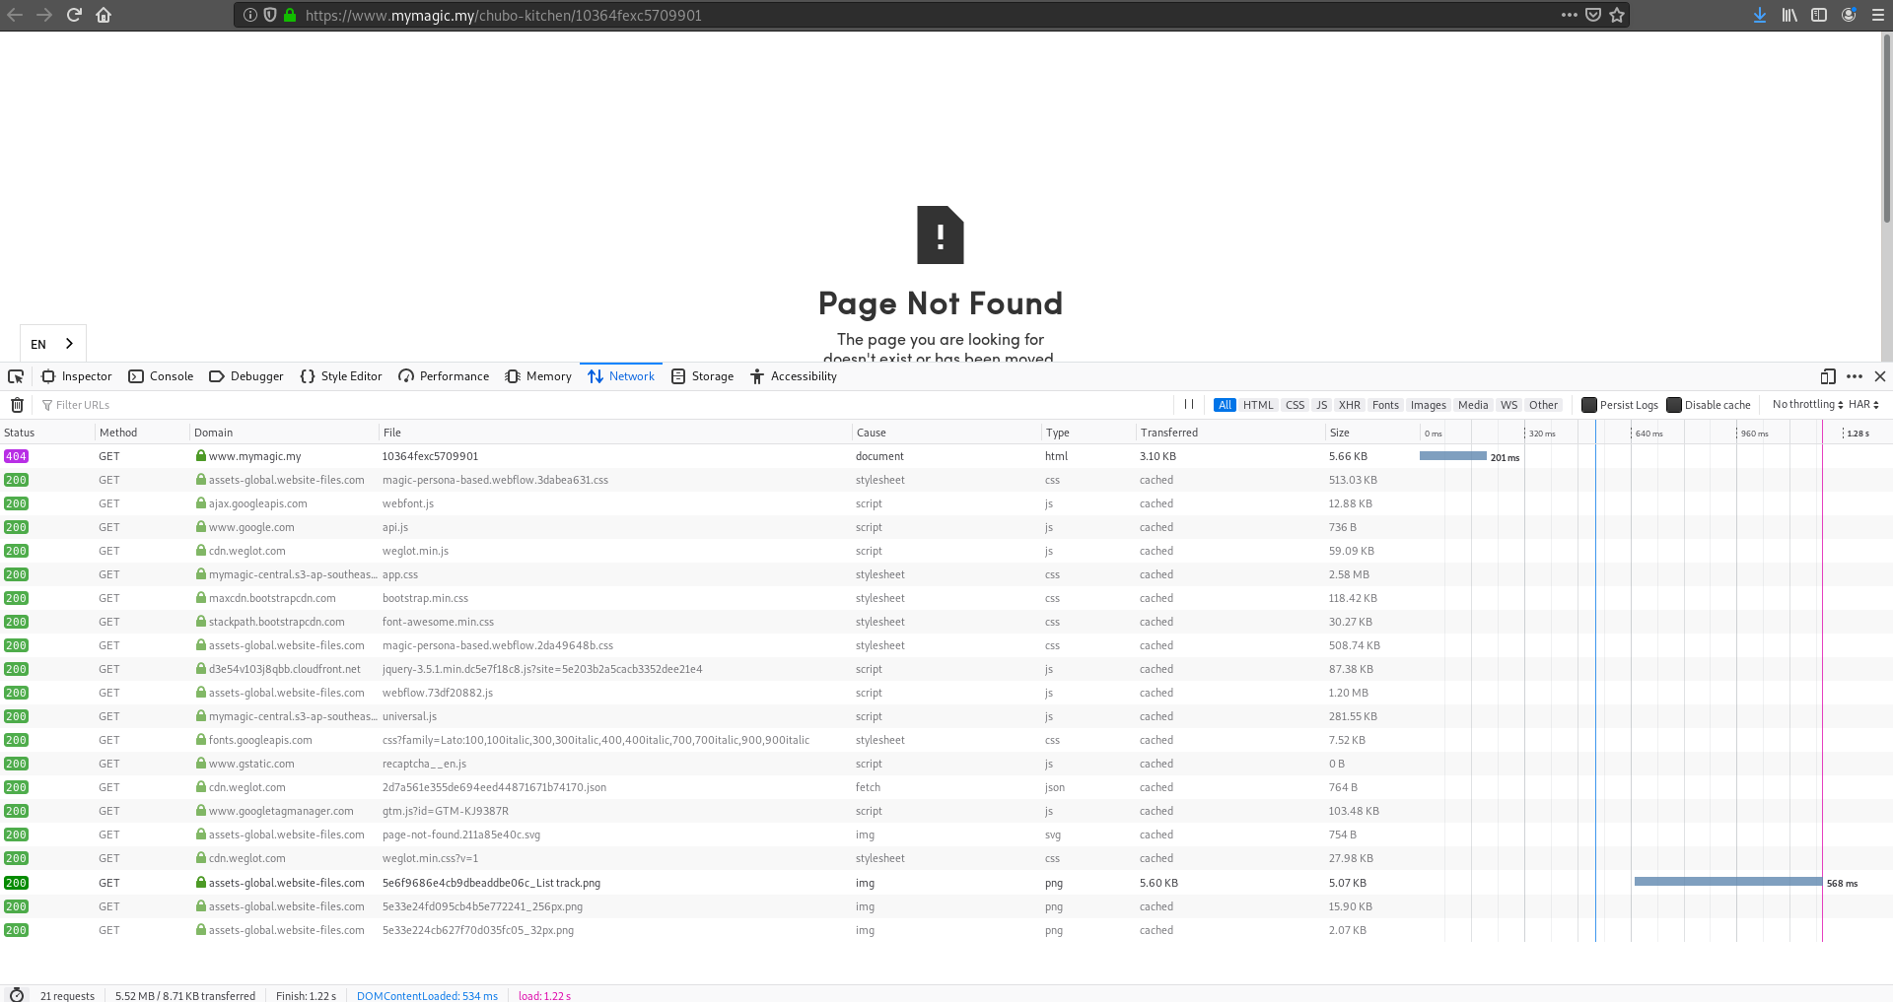
Task: Open the Library icon in toolbar
Action: pos(1788,15)
